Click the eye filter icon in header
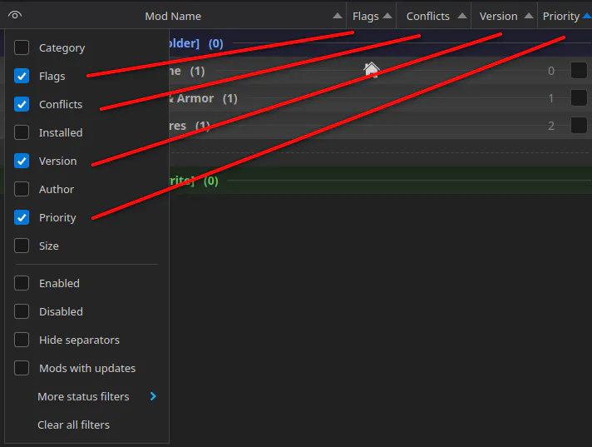Screen dimensions: 592x447 click(x=15, y=15)
